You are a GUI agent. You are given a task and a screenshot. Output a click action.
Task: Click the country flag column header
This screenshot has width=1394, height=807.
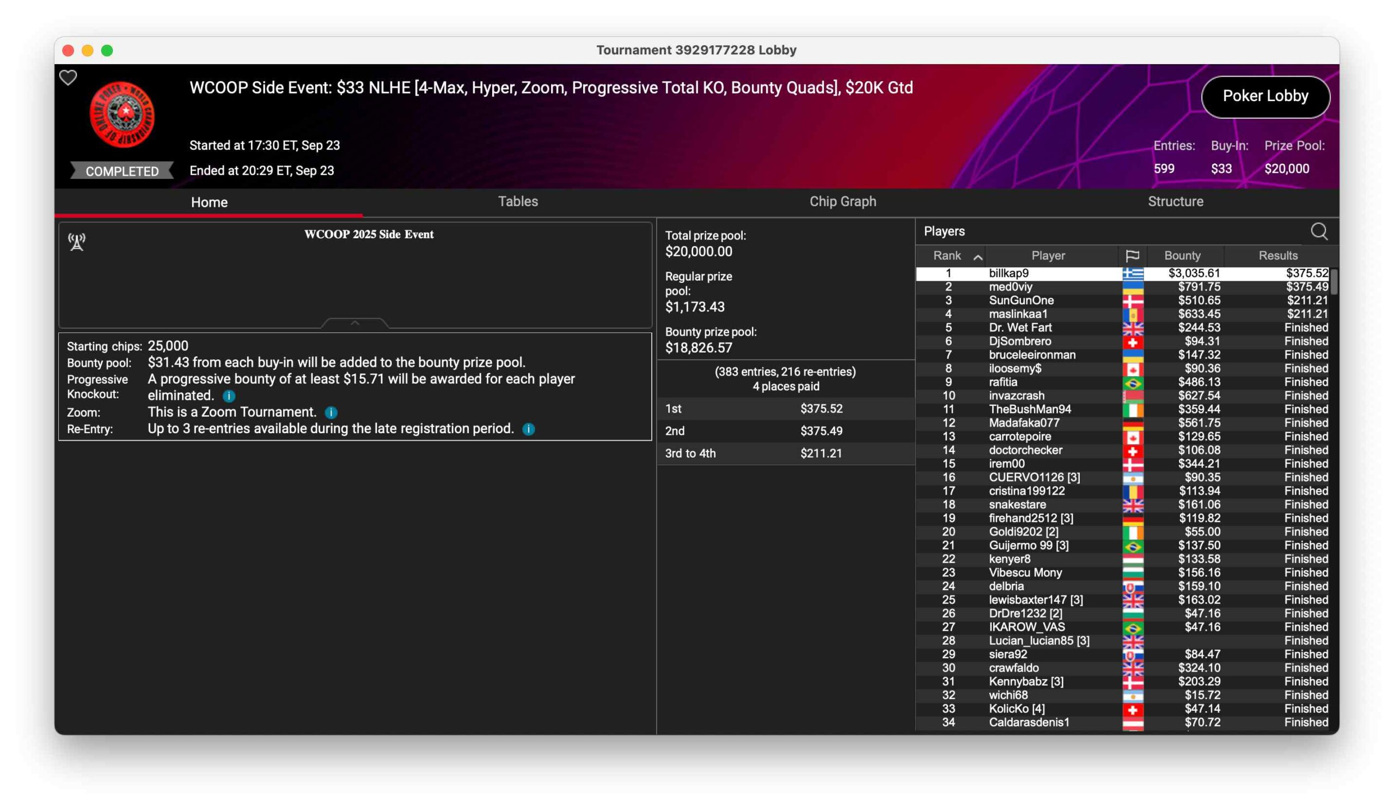[x=1132, y=255]
